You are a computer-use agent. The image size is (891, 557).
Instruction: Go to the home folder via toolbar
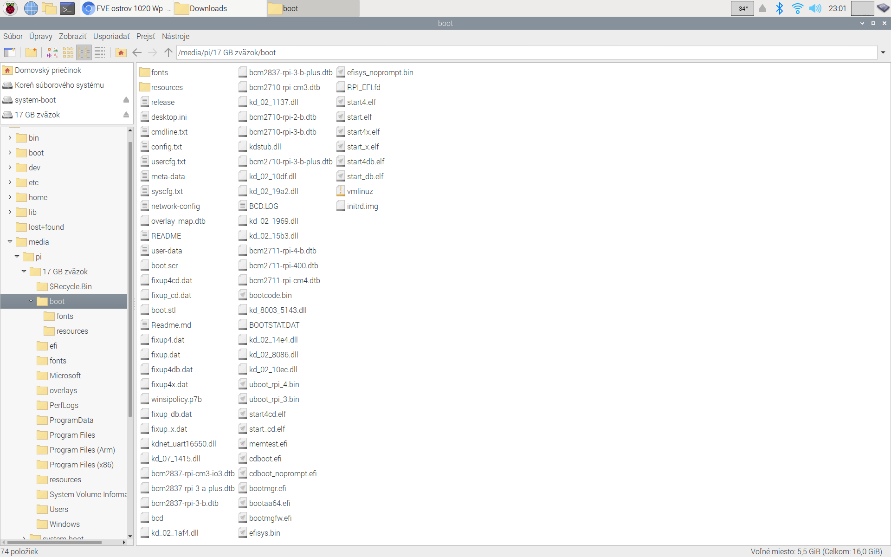point(121,52)
